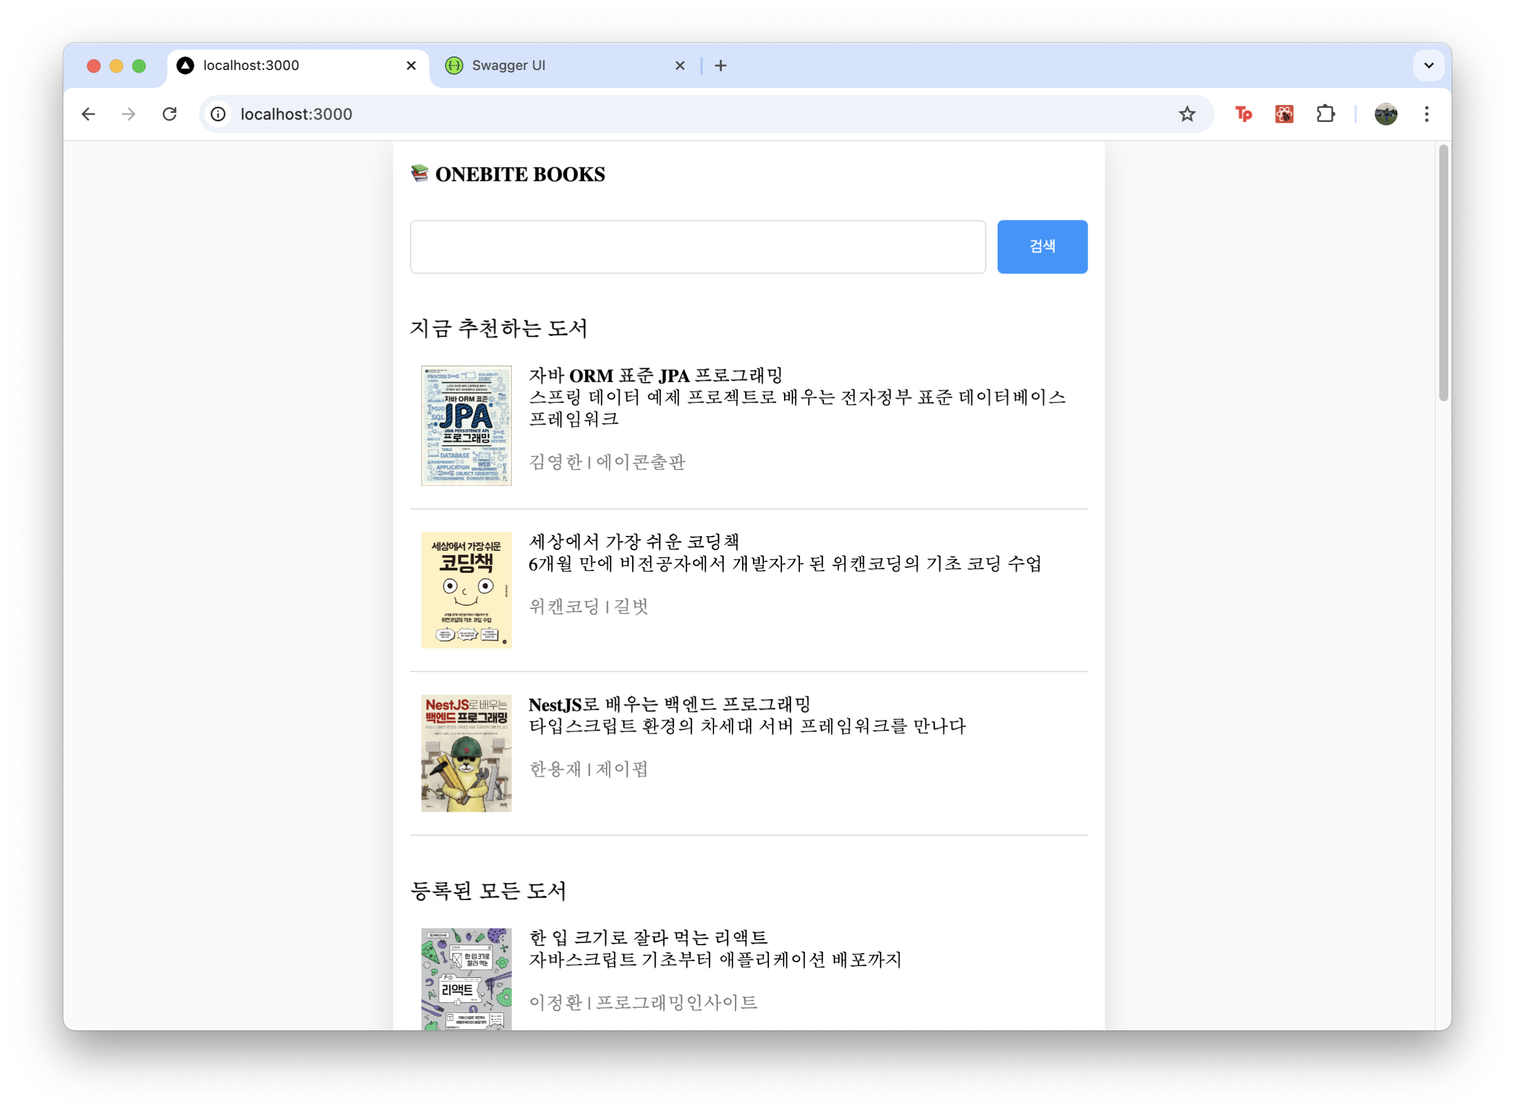
Task: Open the JPA 프로그래밍 book cover
Action: [466, 425]
